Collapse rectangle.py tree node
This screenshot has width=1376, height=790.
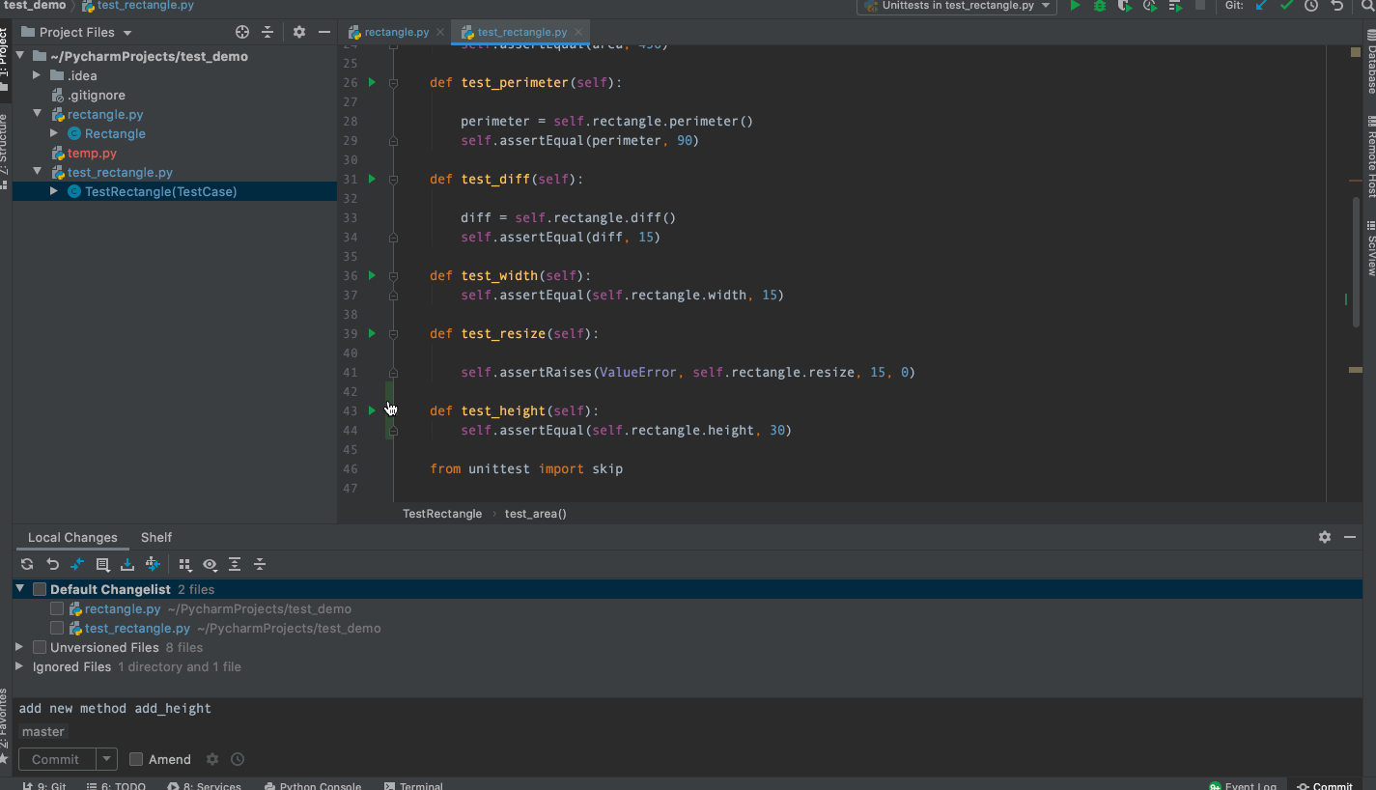(x=37, y=114)
